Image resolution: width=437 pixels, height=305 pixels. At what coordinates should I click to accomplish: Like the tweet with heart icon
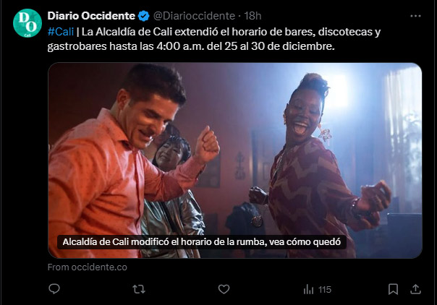tap(224, 289)
